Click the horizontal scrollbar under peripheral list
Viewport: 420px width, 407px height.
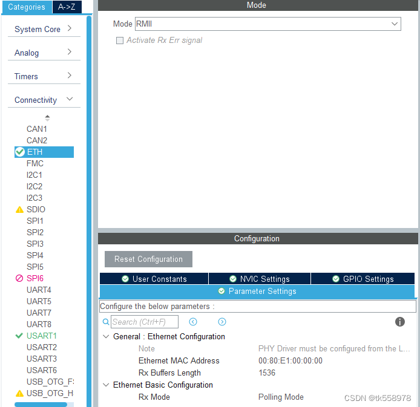[x=41, y=404]
